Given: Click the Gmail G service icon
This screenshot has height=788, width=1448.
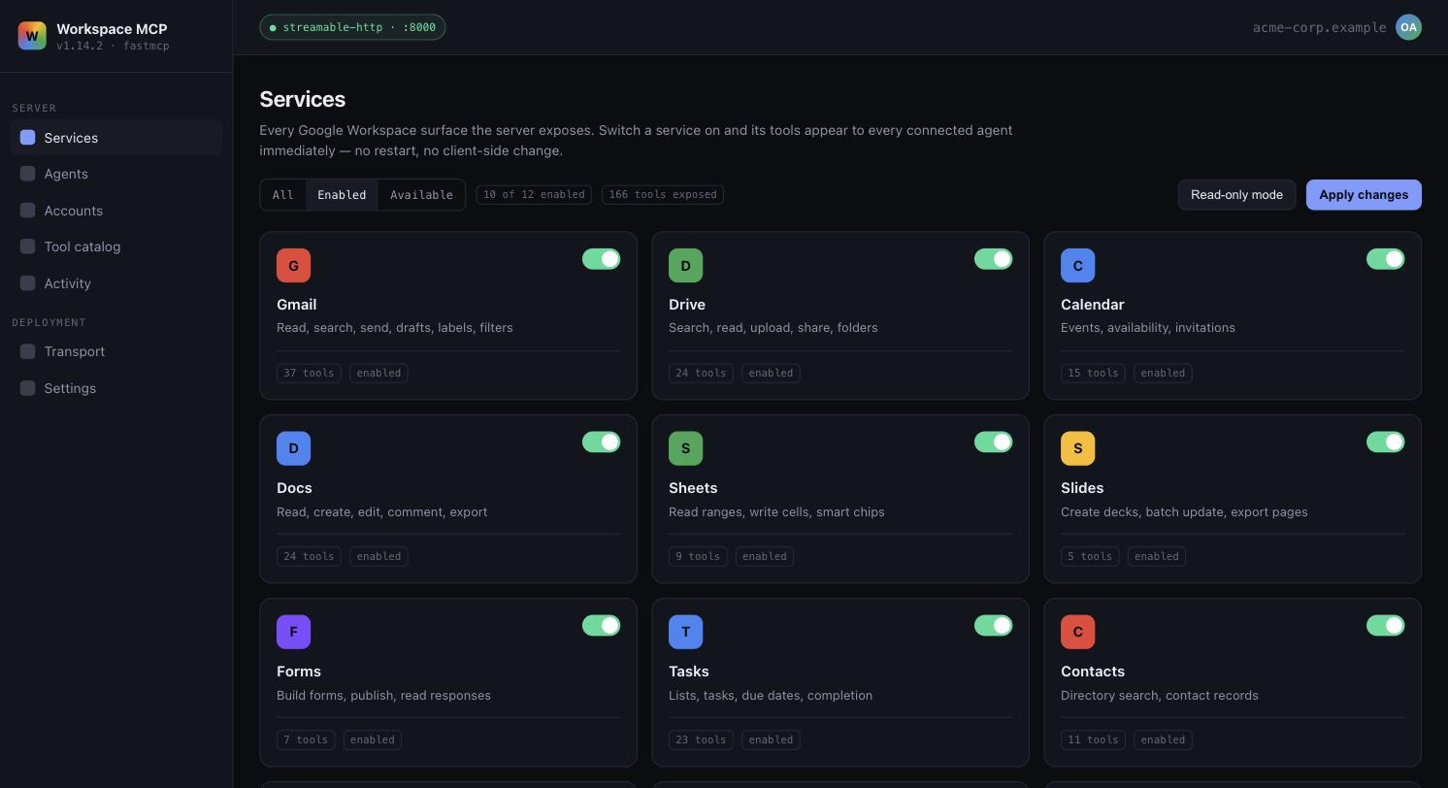Looking at the screenshot, I should (x=293, y=265).
